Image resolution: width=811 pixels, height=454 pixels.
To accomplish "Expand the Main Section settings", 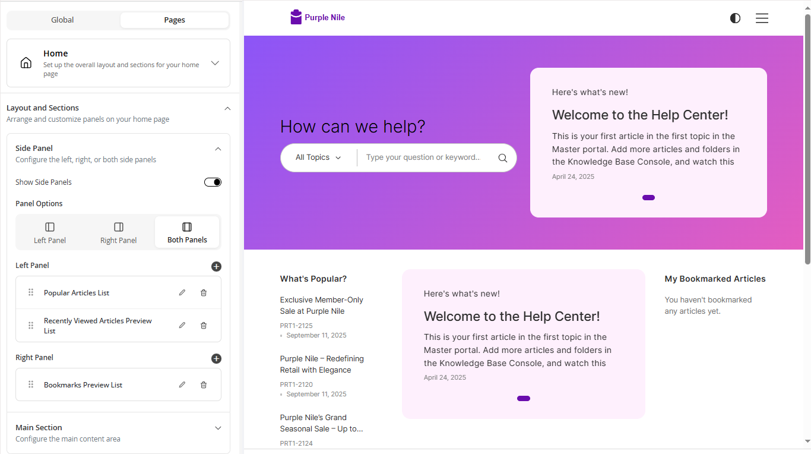I will pyautogui.click(x=217, y=428).
